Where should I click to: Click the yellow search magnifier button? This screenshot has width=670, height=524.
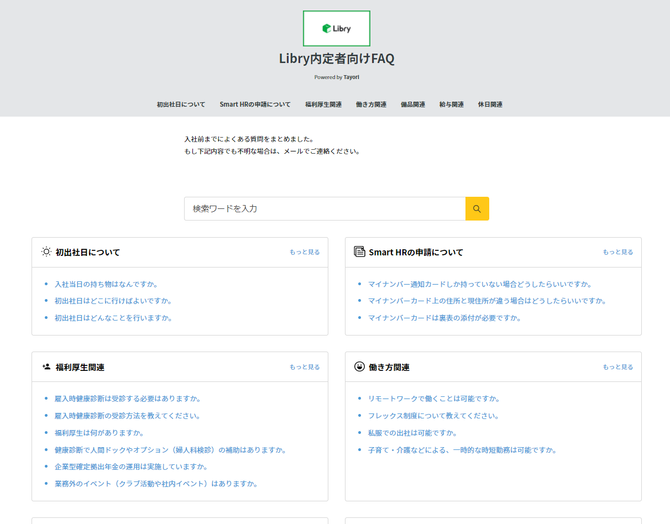(x=477, y=209)
